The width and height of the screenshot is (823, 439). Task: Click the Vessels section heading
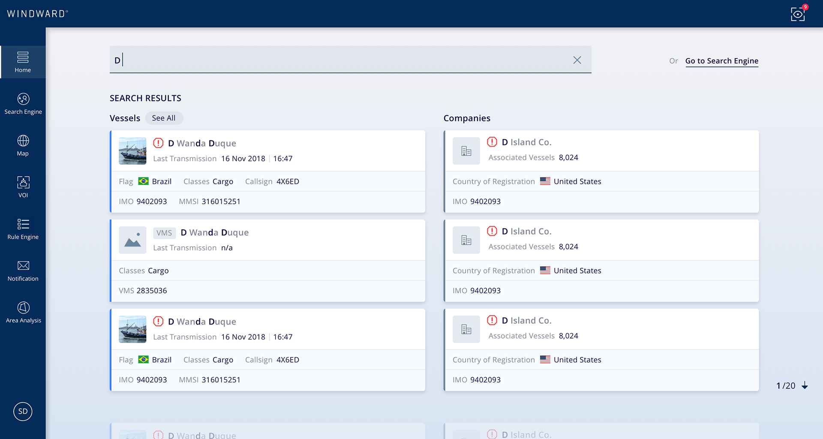(125, 118)
